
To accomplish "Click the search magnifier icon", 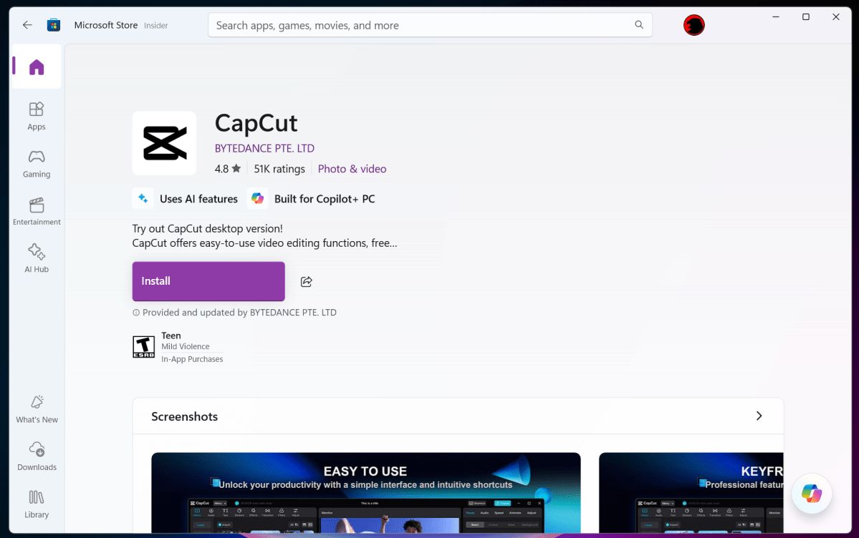I will [639, 25].
